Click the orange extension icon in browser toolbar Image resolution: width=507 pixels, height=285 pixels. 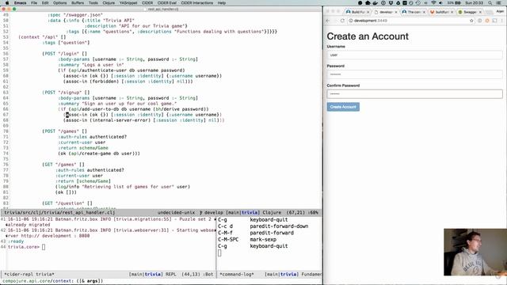pyautogui.click(x=487, y=21)
